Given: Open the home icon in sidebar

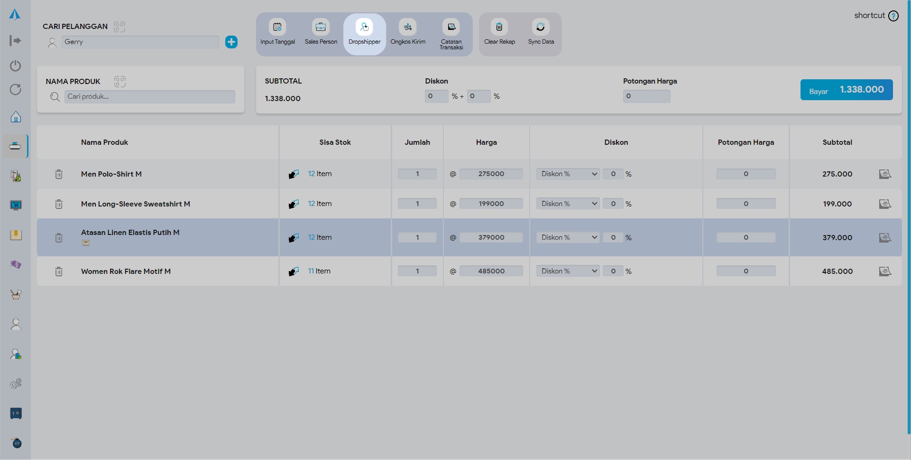Looking at the screenshot, I should click(x=16, y=117).
